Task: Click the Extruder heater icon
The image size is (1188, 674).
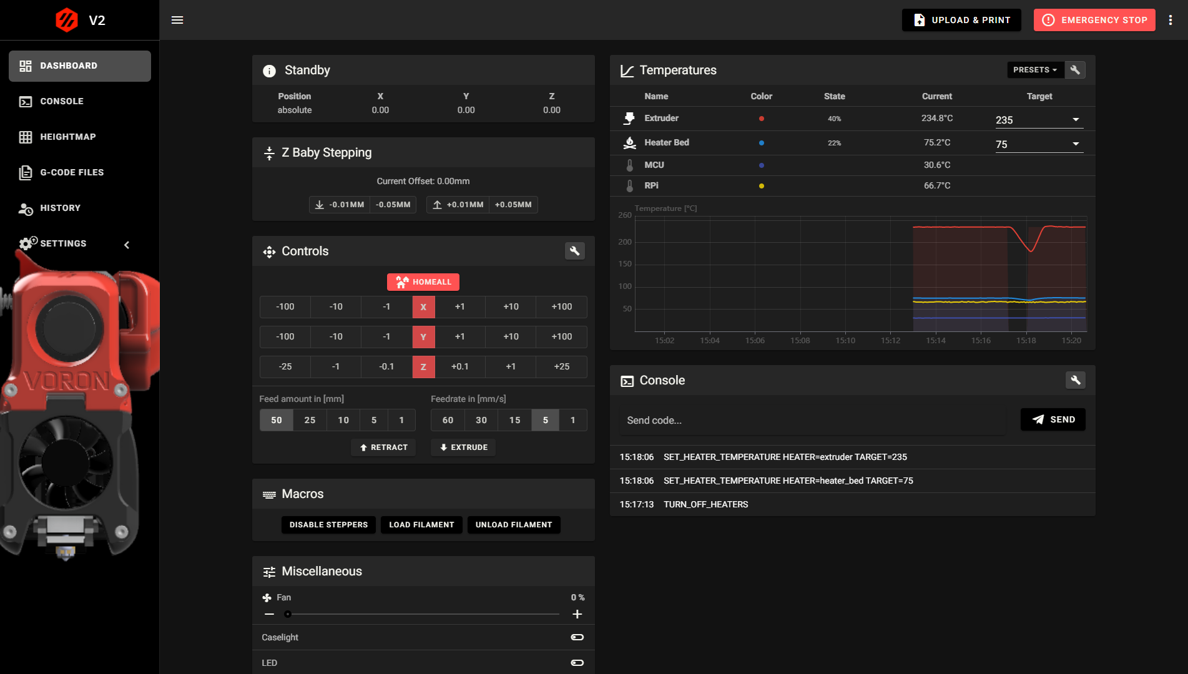Action: (629, 118)
